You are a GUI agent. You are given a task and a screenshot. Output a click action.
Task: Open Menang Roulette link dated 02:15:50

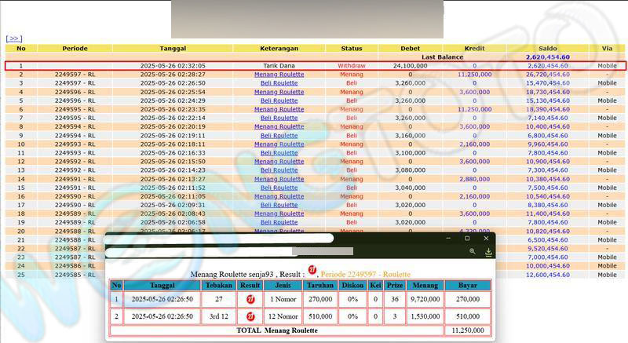pyautogui.click(x=279, y=161)
